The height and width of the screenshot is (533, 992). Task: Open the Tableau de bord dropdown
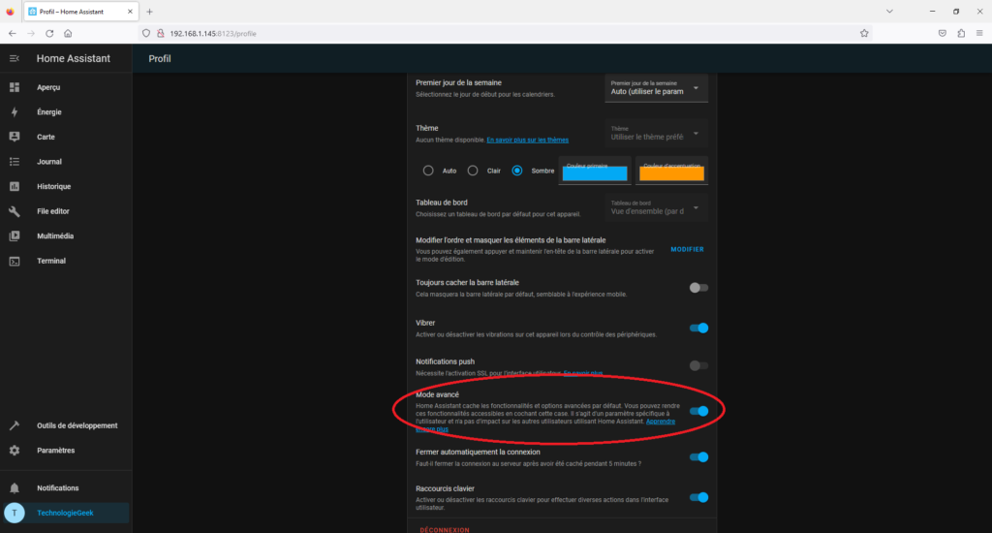tap(656, 207)
